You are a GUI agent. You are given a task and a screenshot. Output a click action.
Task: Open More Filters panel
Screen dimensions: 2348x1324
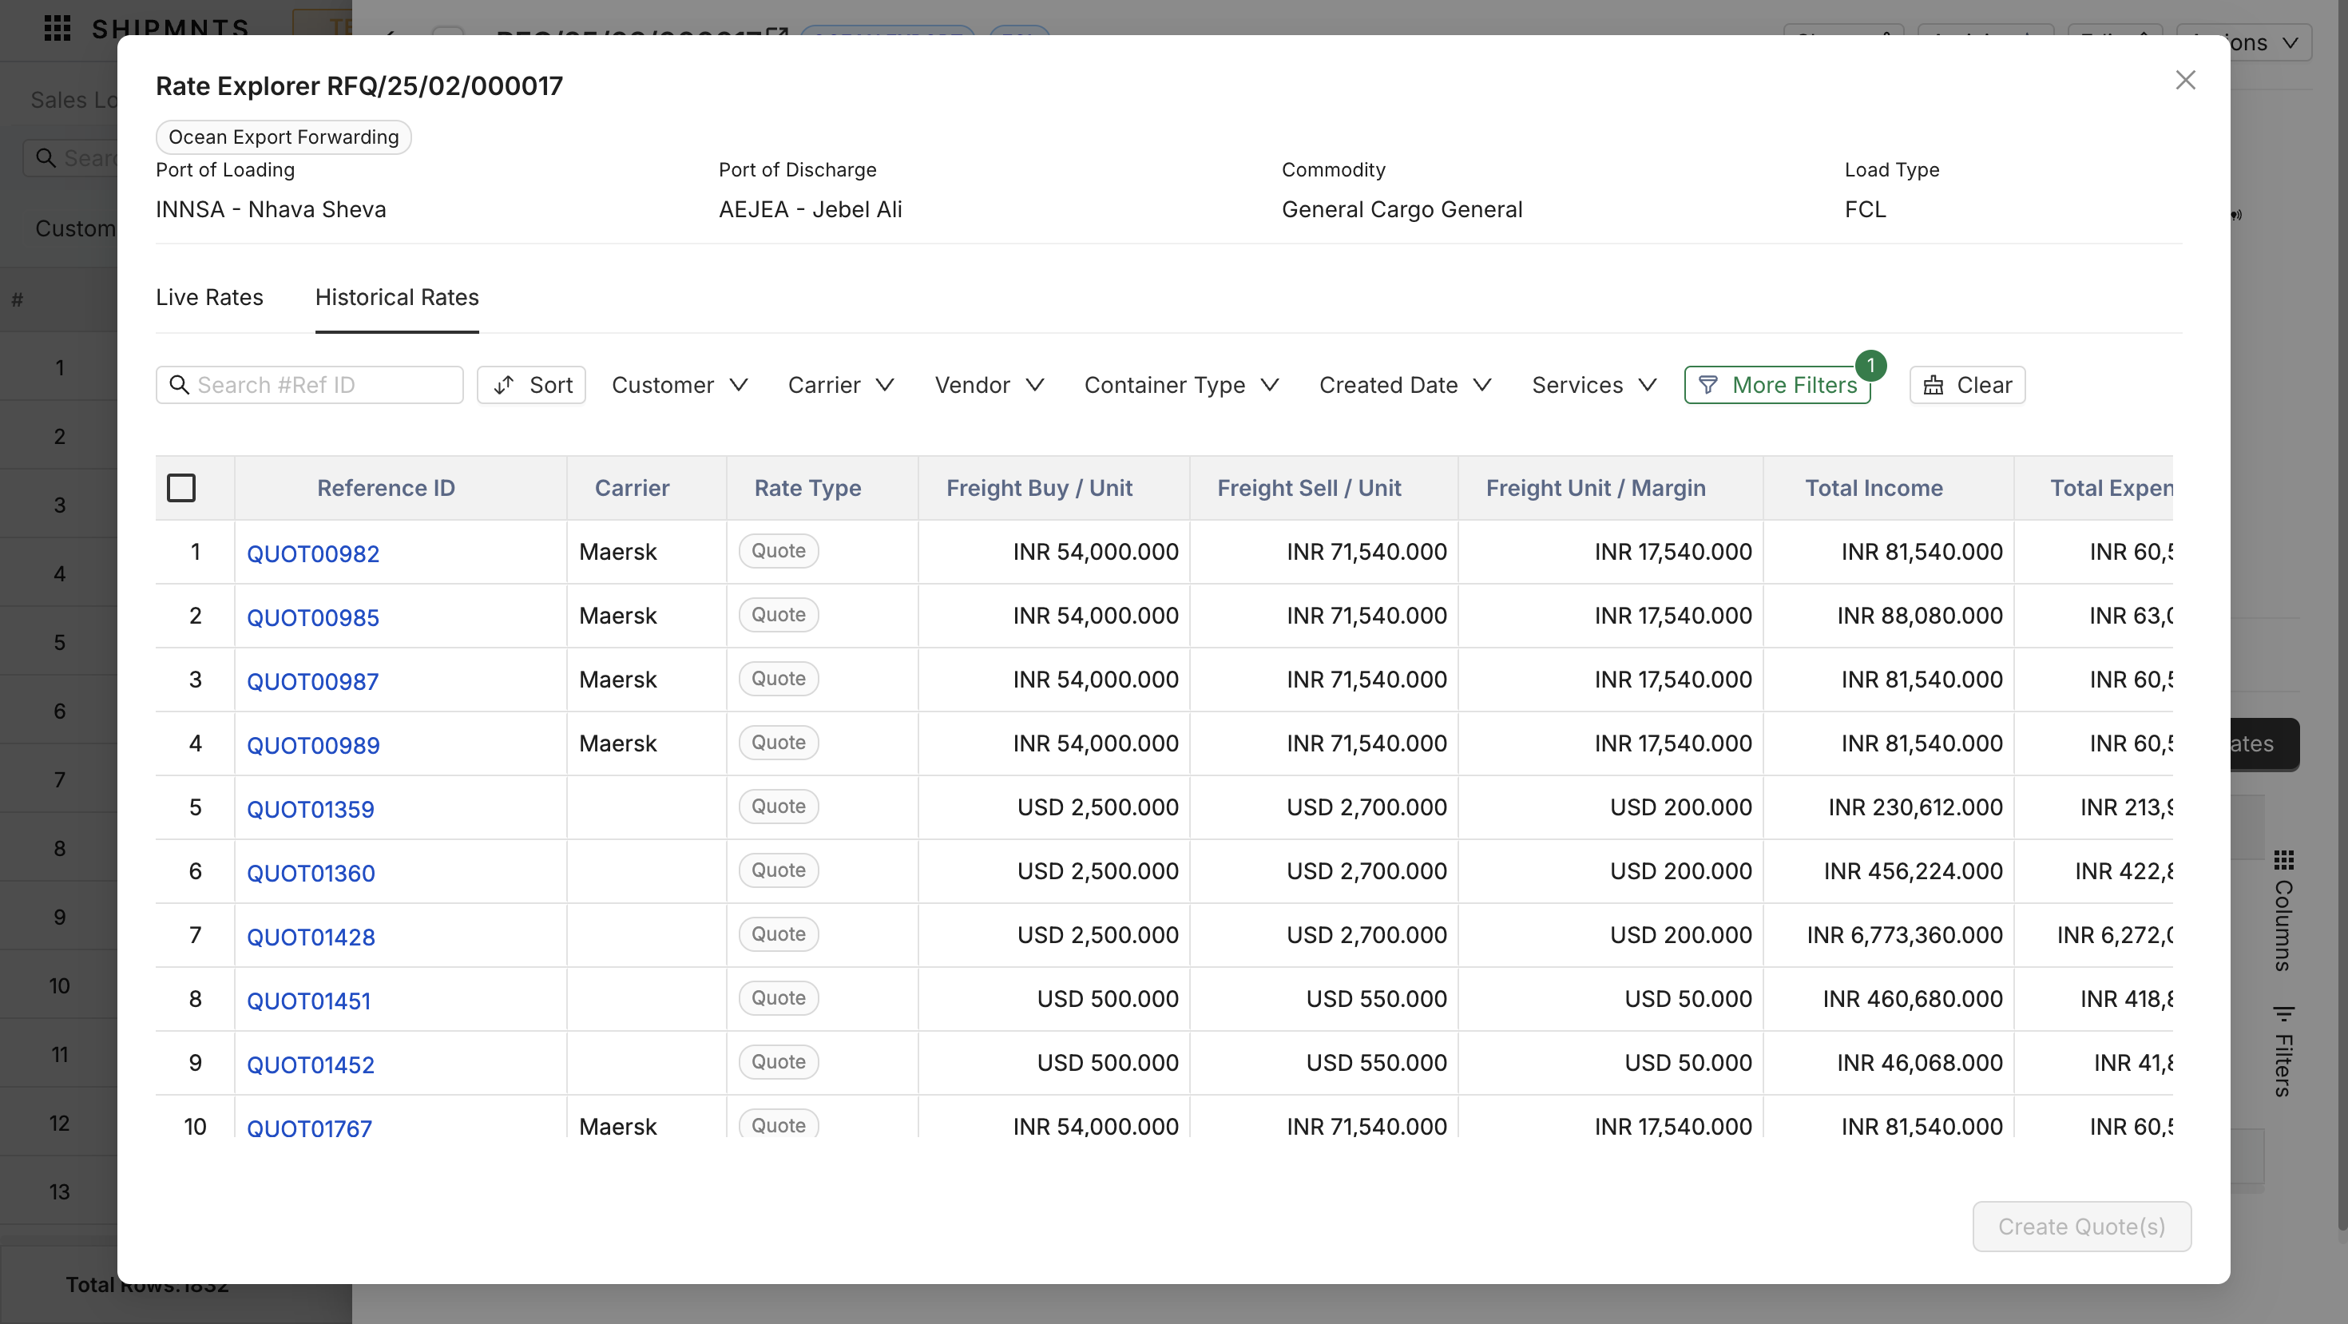1776,385
